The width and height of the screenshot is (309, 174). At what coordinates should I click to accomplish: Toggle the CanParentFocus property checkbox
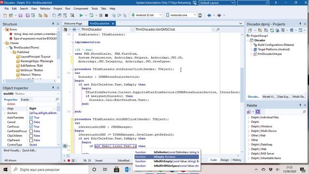[31, 131]
